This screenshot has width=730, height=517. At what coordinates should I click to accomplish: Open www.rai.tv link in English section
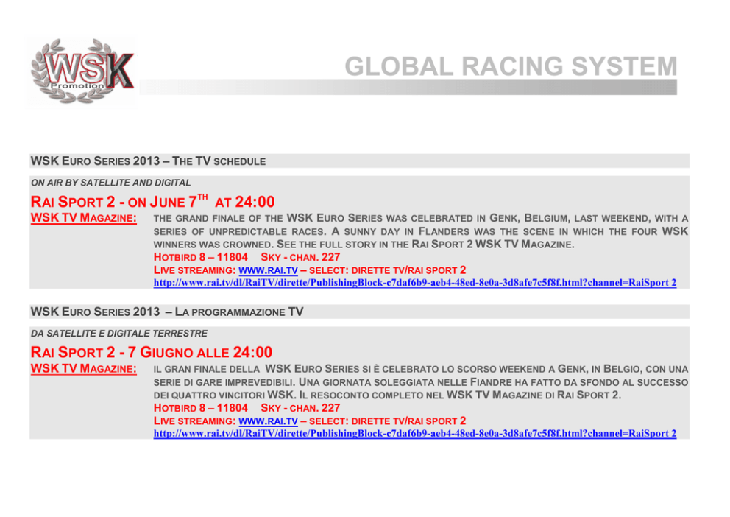(268, 270)
